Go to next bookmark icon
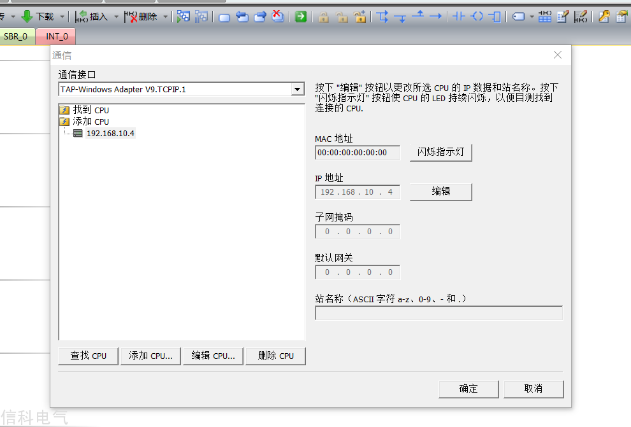Screen dimensions: 631x427 click(260, 17)
